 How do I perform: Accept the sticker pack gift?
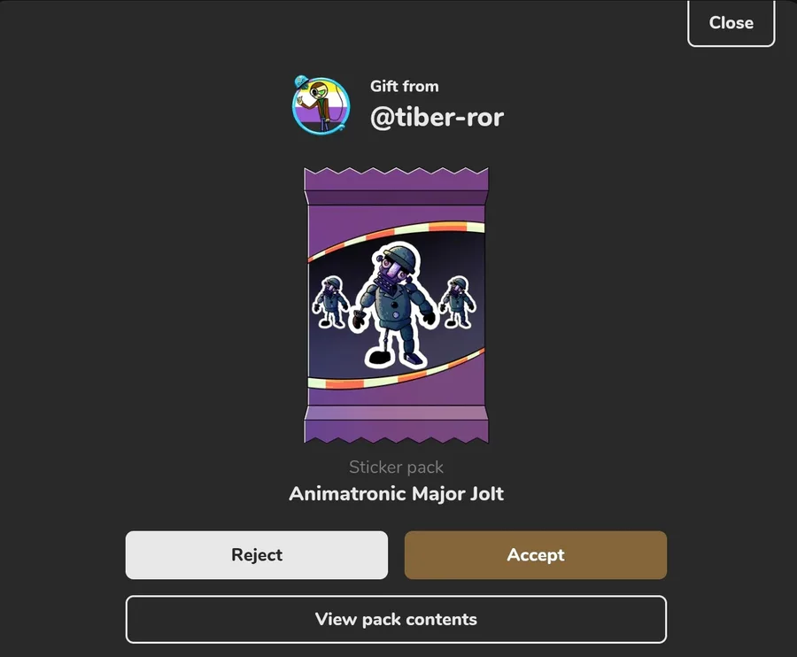tap(535, 555)
